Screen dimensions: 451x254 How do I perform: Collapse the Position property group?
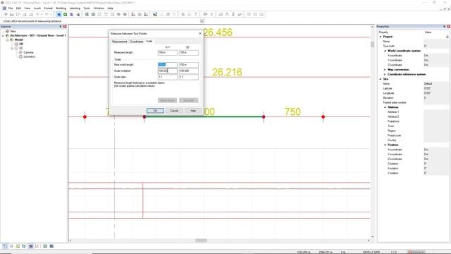(x=385, y=145)
